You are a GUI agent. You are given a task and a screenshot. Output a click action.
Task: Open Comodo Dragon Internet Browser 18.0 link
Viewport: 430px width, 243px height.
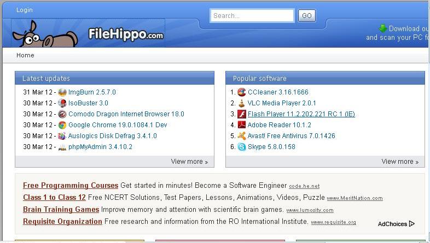[126, 114]
